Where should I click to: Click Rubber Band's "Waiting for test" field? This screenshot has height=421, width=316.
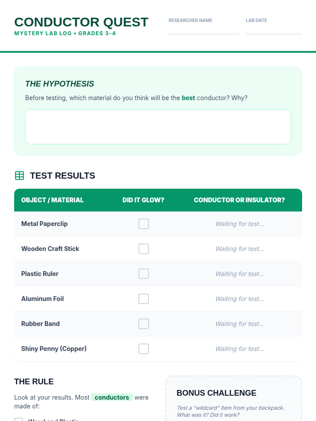click(240, 324)
